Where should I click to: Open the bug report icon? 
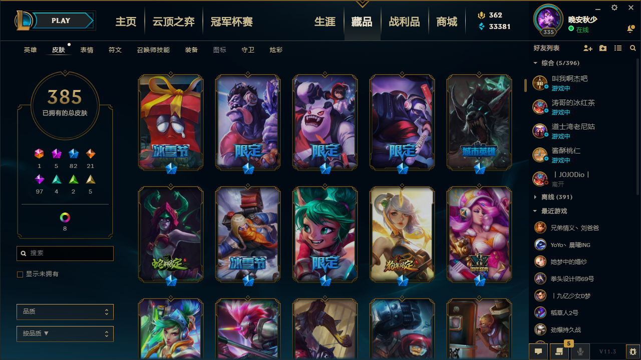pyautogui.click(x=633, y=351)
